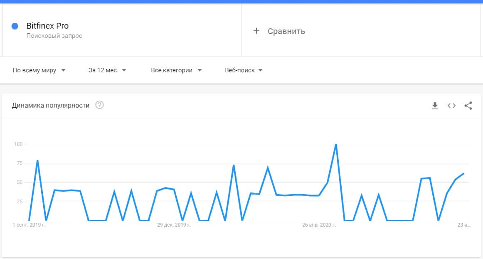Click the embed code icon
The height and width of the screenshot is (259, 483).
[451, 106]
